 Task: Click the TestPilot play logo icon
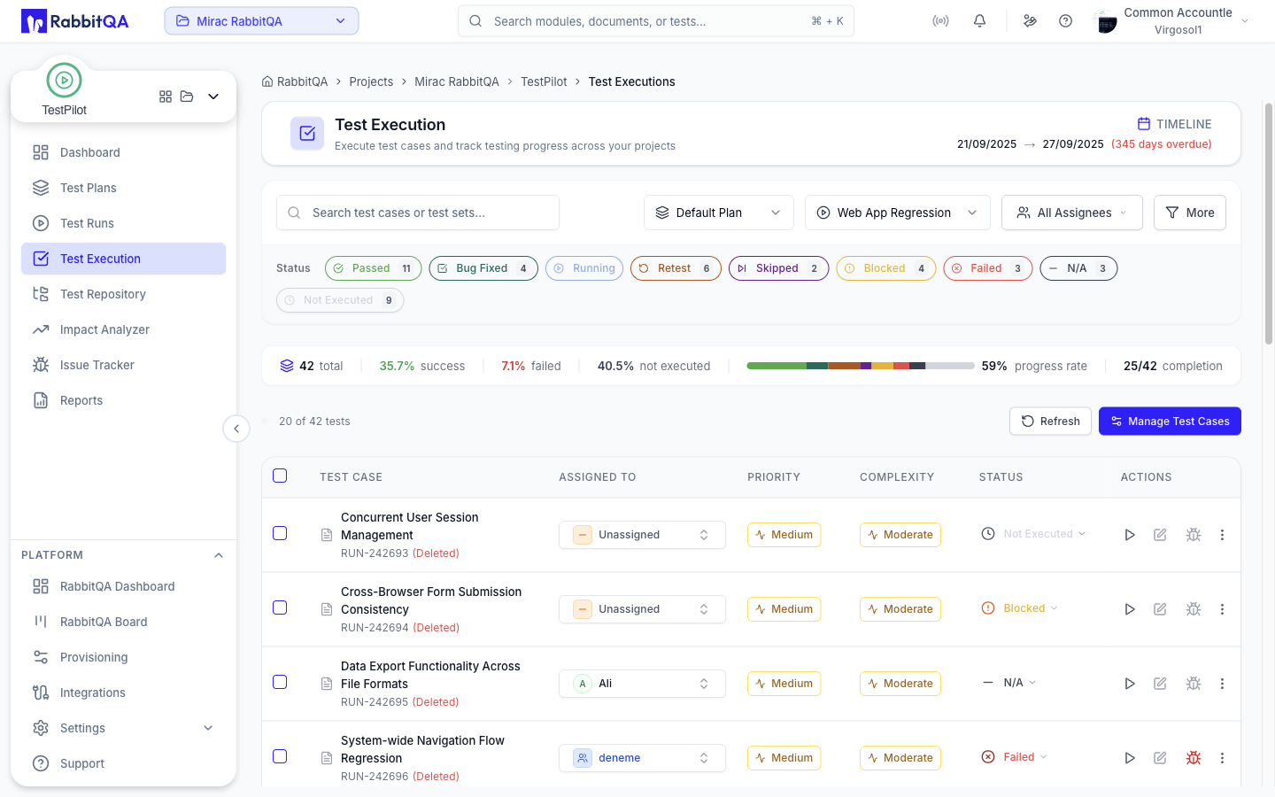(64, 81)
